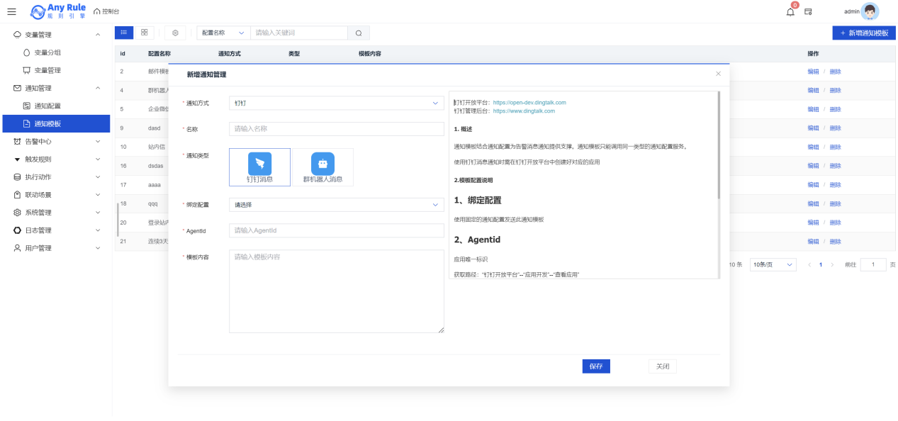Select 钉钉消息 notification type card

(259, 167)
